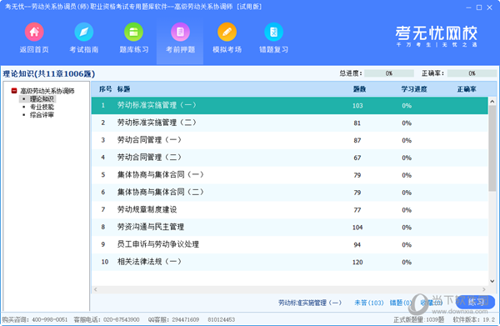This screenshot has width=500, height=326.
Task: Open 错题(0) wrong questions link
Action: pos(401,303)
